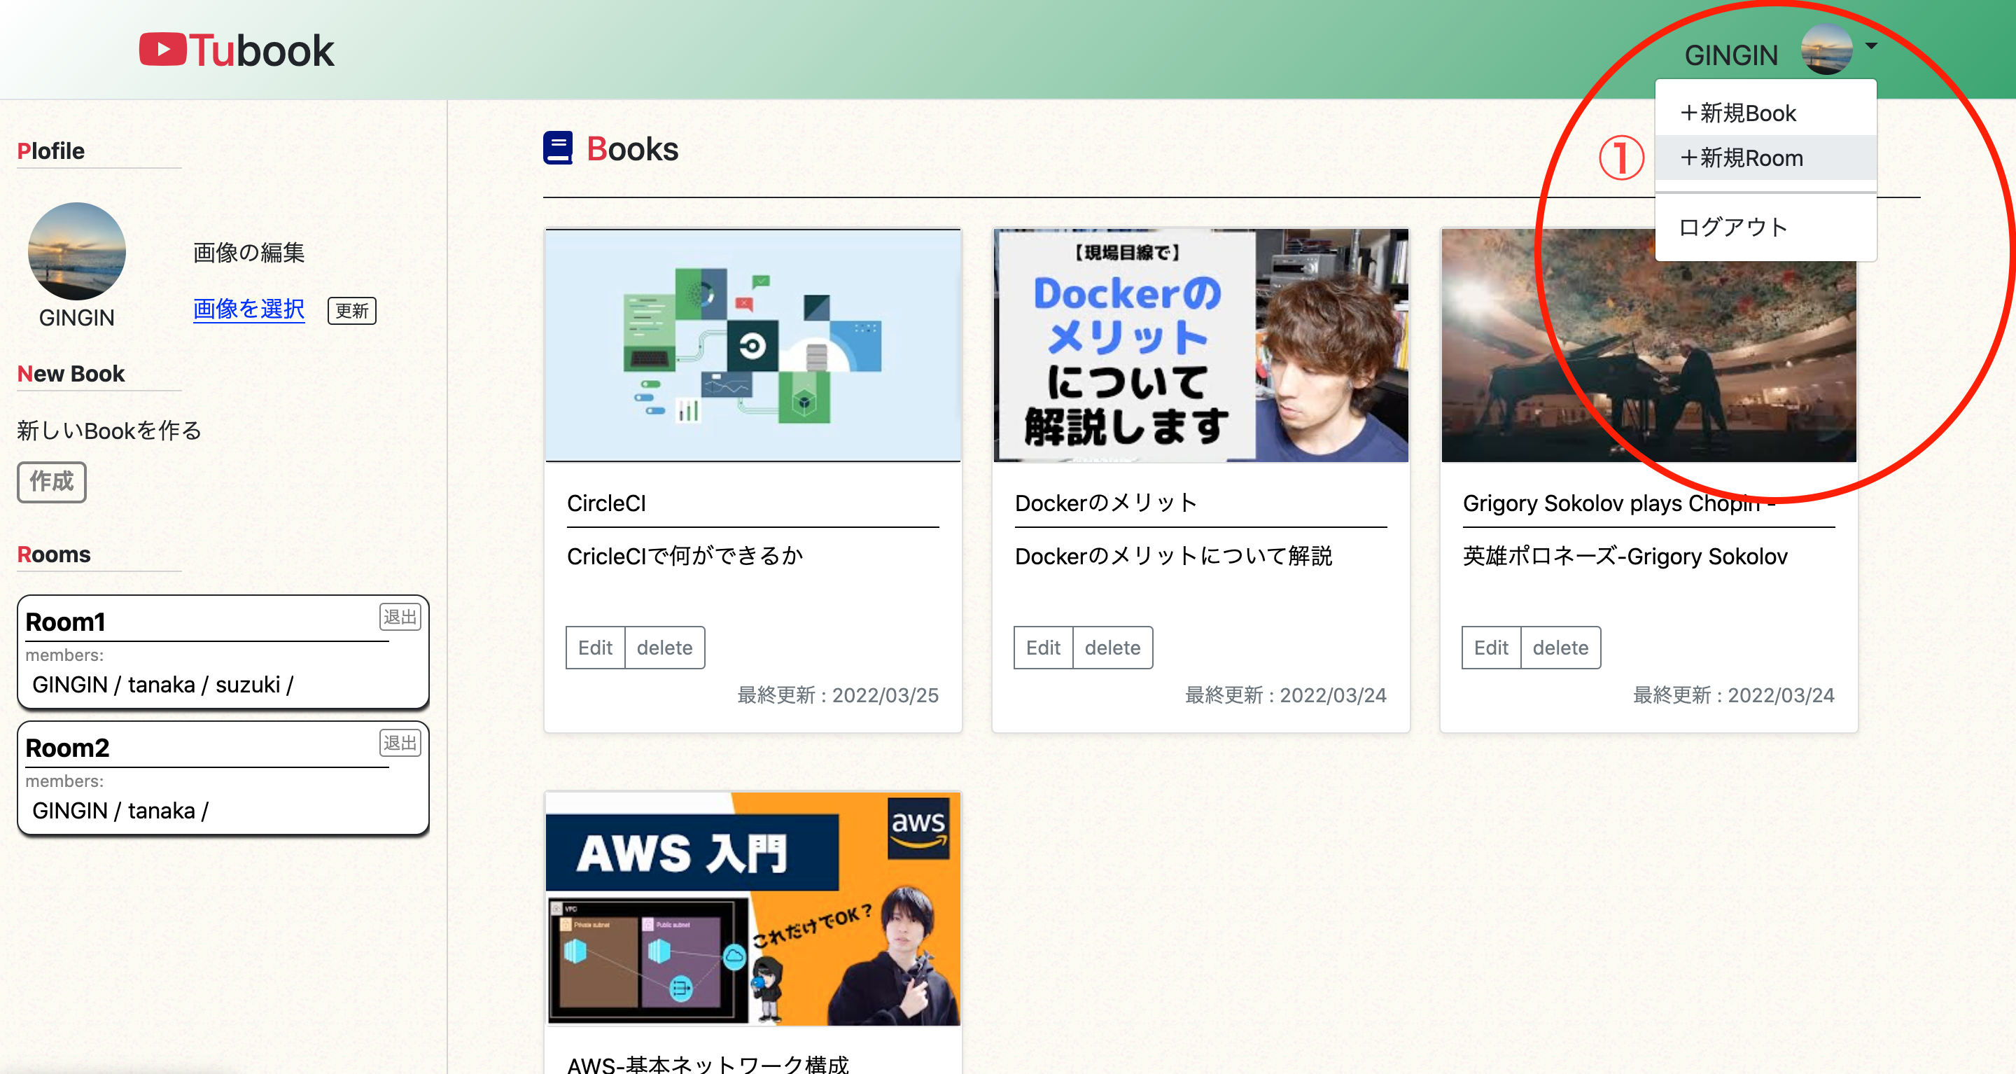Open the Dockerのメリット video thumbnail

1200,345
